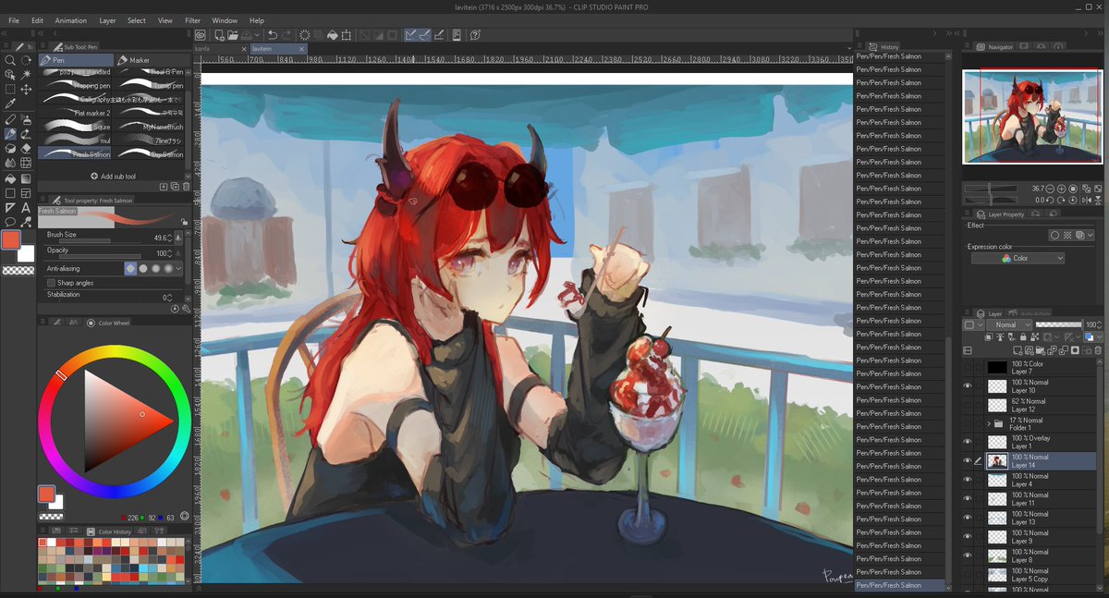Expand Folder 1 in the Layers panel
The height and width of the screenshot is (598, 1109).
[x=987, y=422]
